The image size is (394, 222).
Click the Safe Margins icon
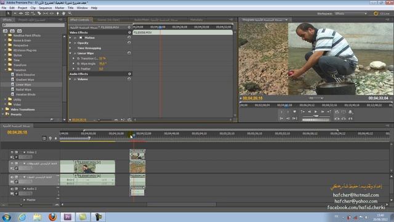pos(344,112)
